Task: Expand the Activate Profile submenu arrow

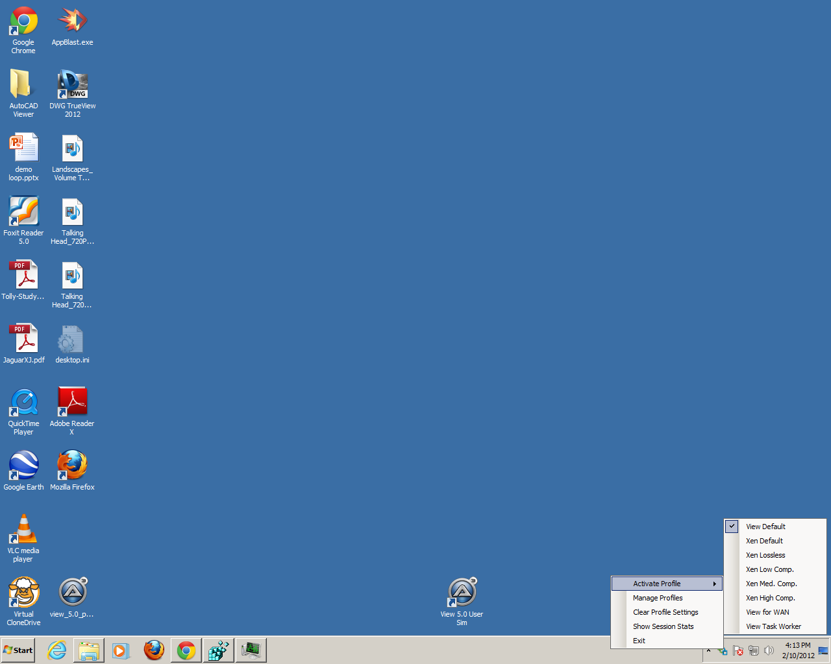Action: click(714, 584)
